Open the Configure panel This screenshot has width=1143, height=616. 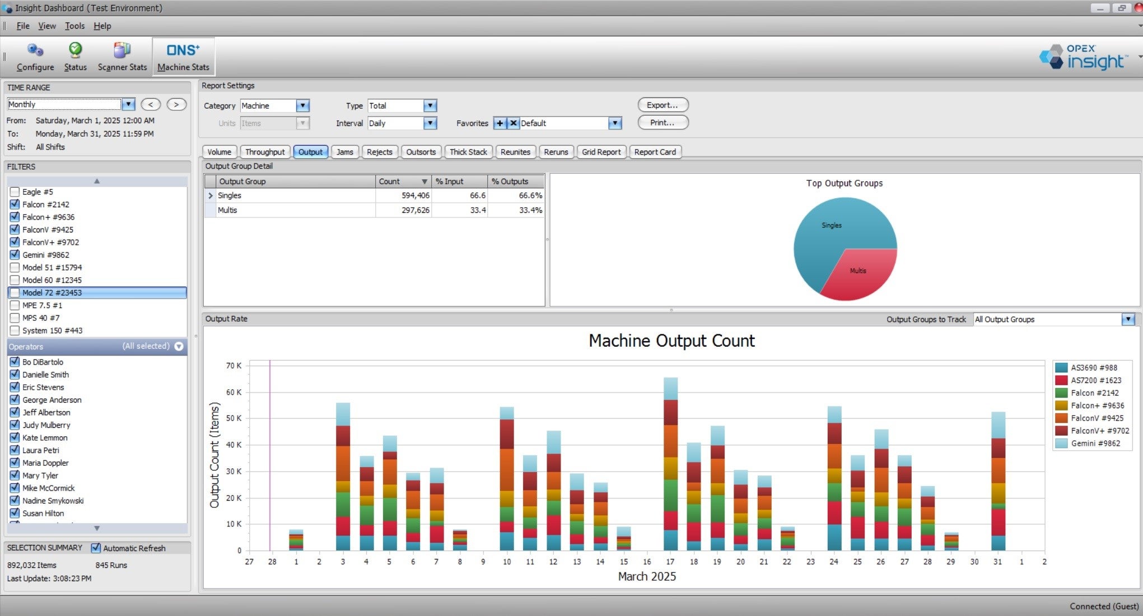click(x=34, y=56)
